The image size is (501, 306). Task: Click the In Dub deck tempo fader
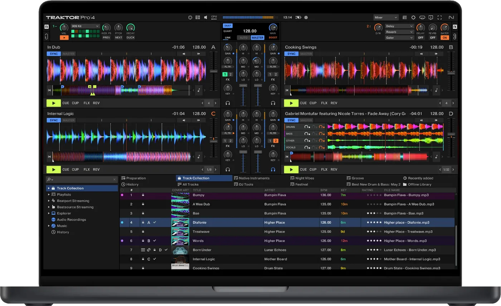pyautogui.click(x=214, y=71)
